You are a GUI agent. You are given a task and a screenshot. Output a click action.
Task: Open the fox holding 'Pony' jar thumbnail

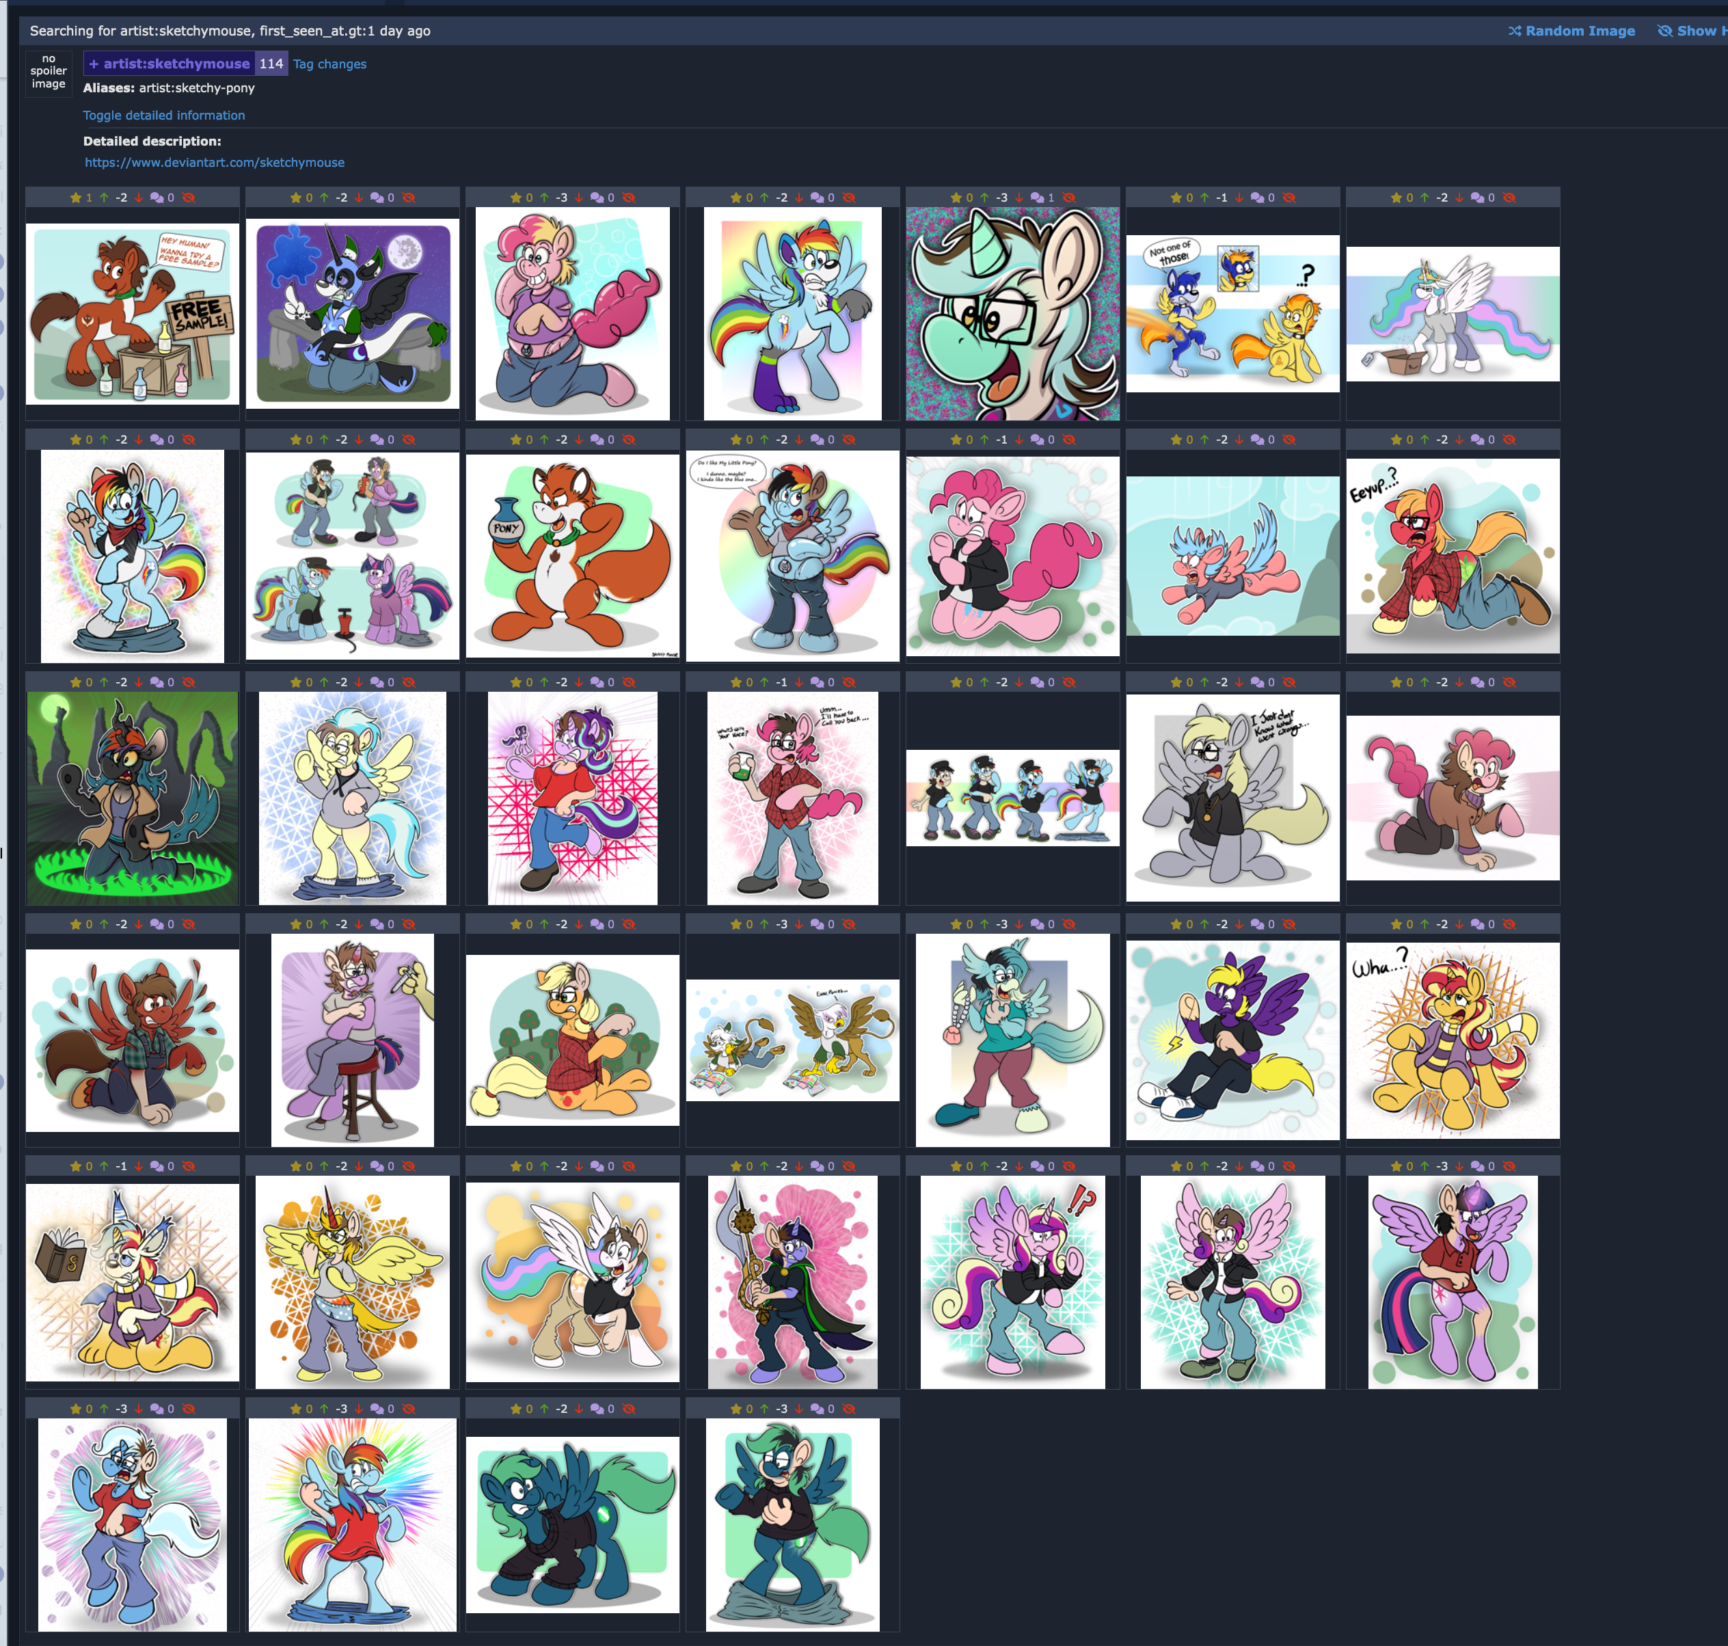pos(572,556)
